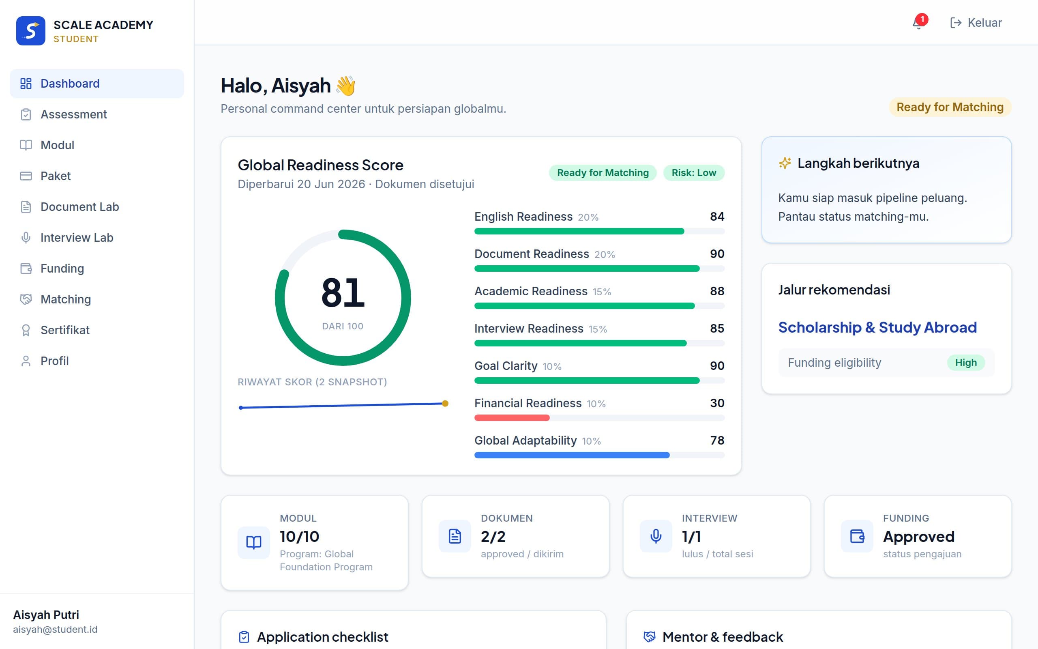Click the Paket card icon
The width and height of the screenshot is (1038, 649).
tap(26, 176)
